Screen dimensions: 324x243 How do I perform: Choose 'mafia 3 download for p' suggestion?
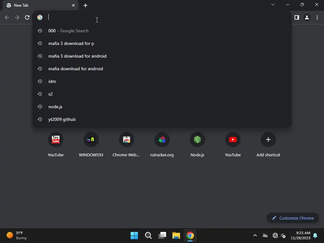(162, 43)
